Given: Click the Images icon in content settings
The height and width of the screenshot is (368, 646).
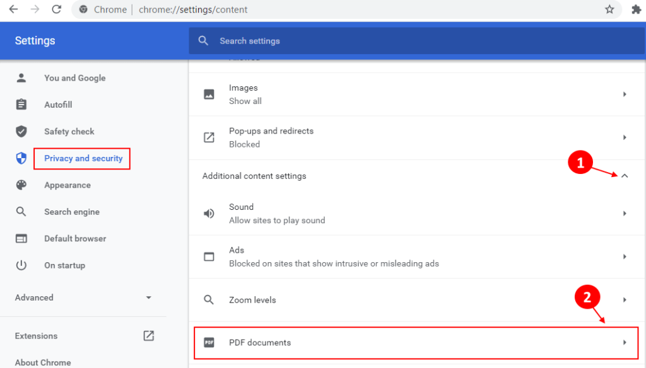Looking at the screenshot, I should click(x=209, y=94).
